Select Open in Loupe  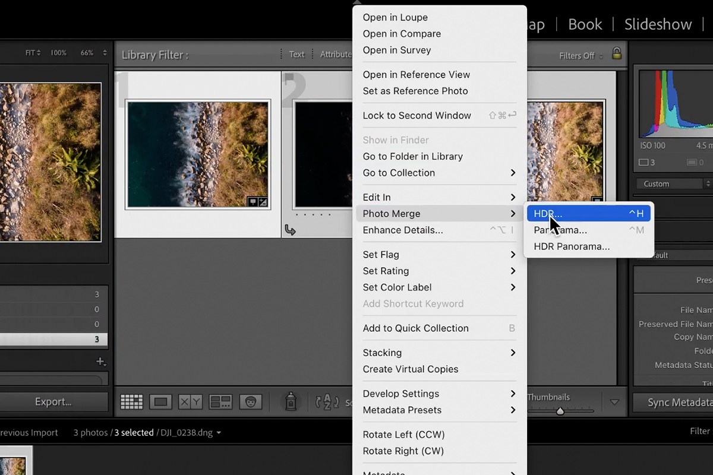[x=440, y=18]
